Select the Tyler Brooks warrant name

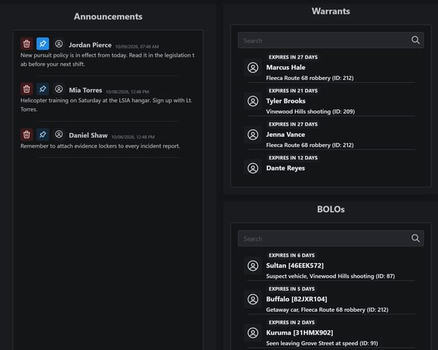point(285,101)
